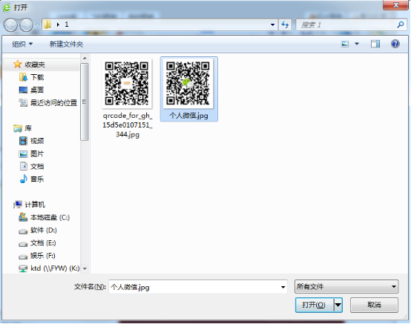Screen dimensions: 411x324
Task: Open the 所有文件 file type dropdown
Action: click(346, 286)
